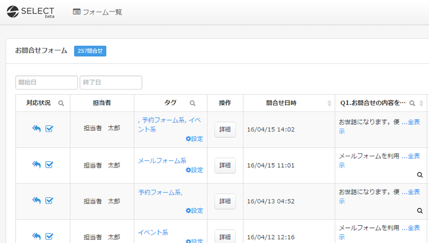Image resolution: width=429 pixels, height=243 pixels.
Task: Click 詳細 button for 16/04/15 14:02 inquiry
Action: [225, 130]
